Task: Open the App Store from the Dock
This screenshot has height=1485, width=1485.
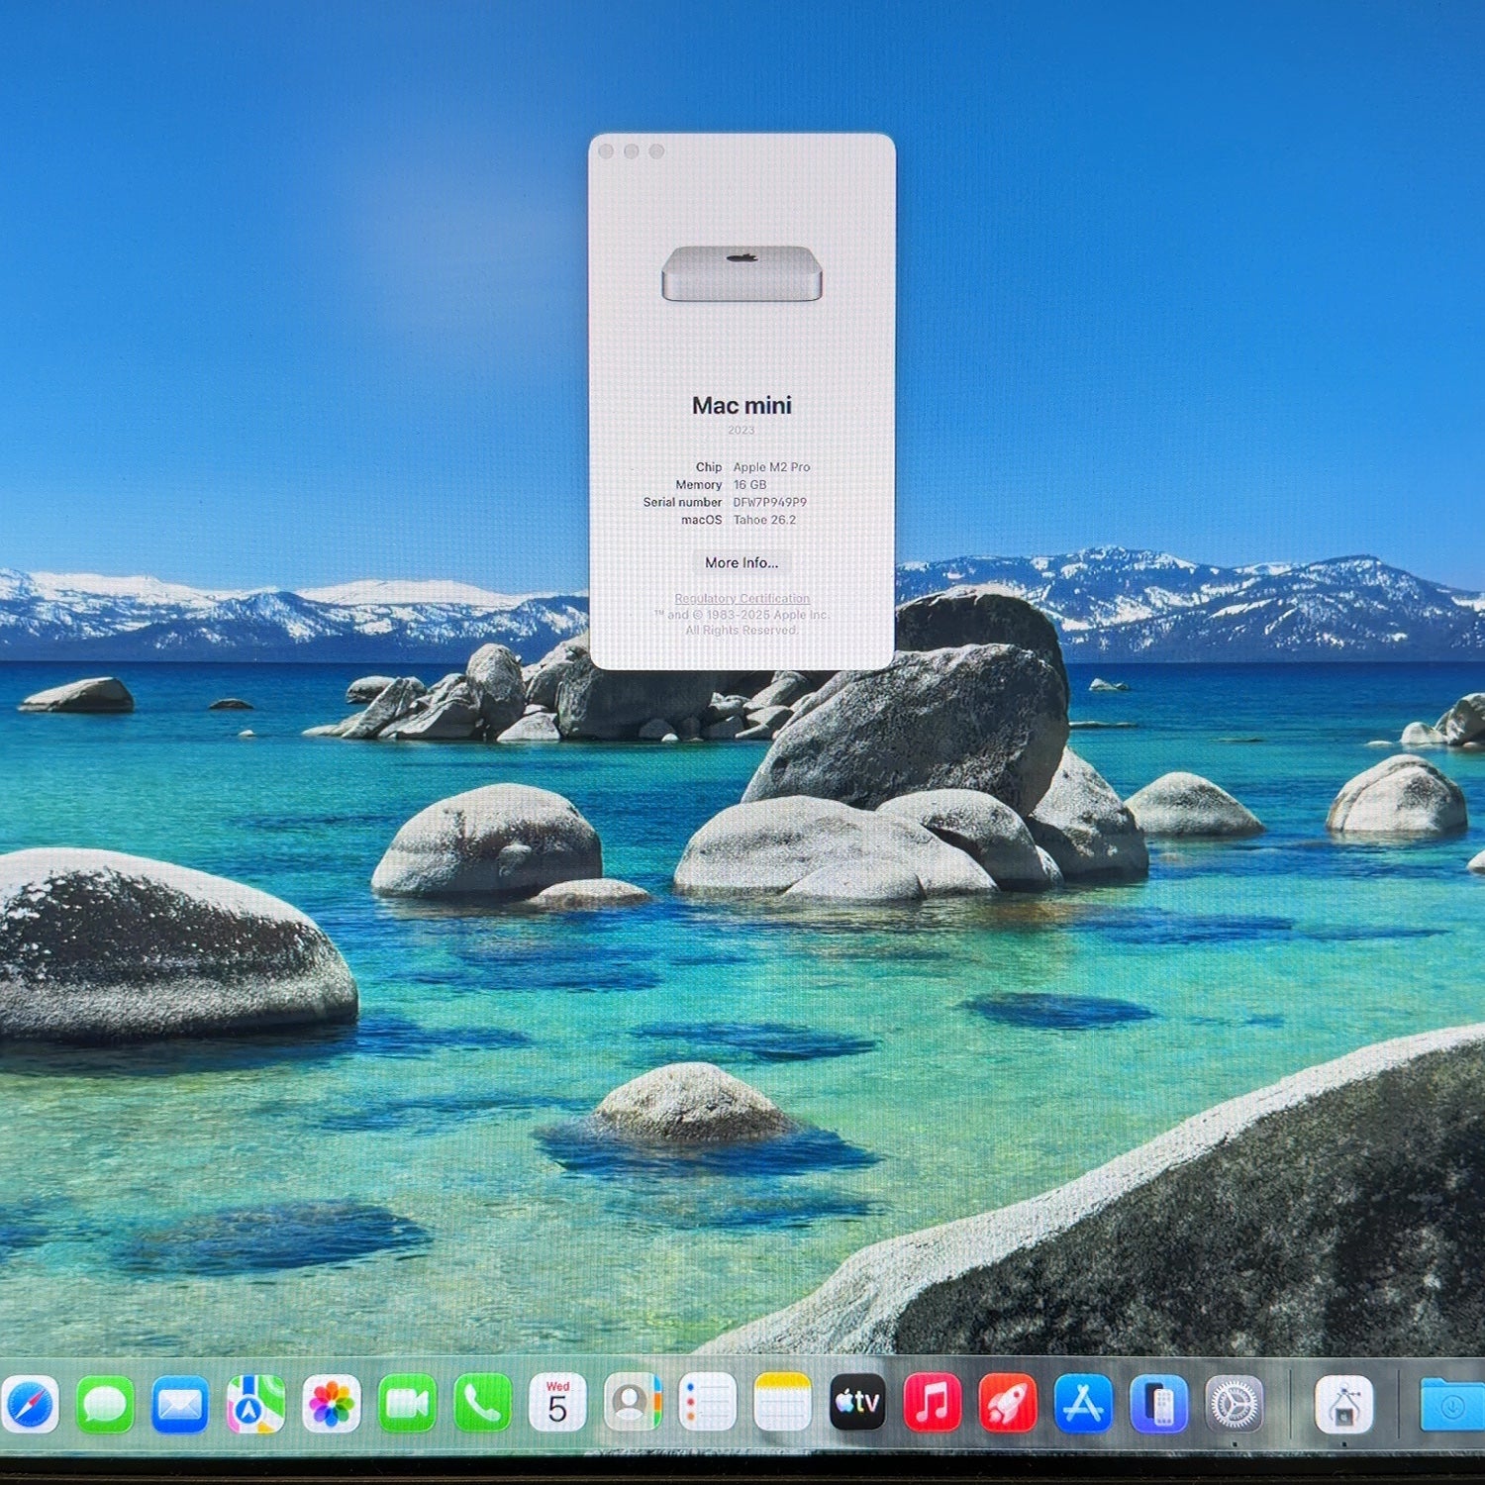Action: [1083, 1403]
